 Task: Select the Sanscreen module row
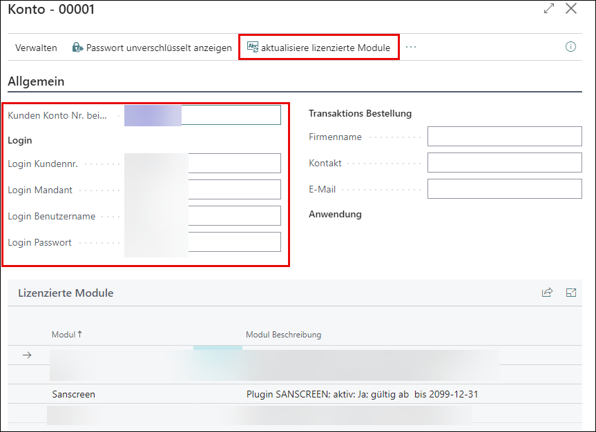[73, 395]
